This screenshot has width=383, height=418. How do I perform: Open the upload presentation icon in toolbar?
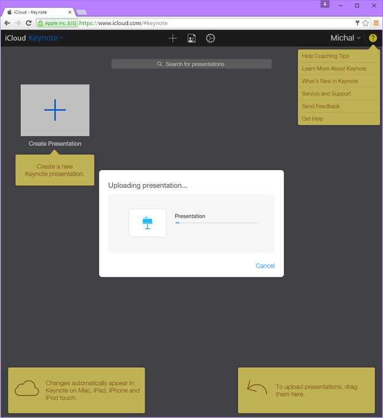point(191,38)
